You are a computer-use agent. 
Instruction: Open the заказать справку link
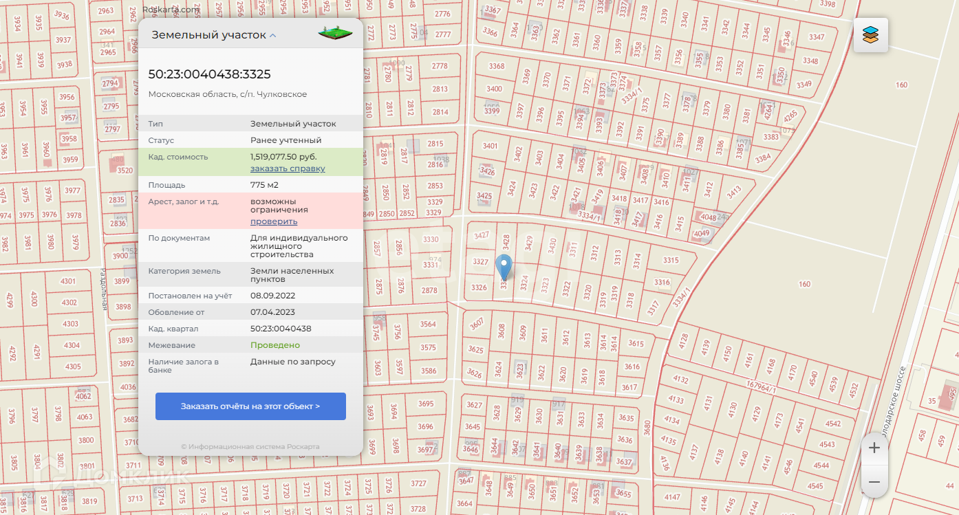[x=288, y=168]
